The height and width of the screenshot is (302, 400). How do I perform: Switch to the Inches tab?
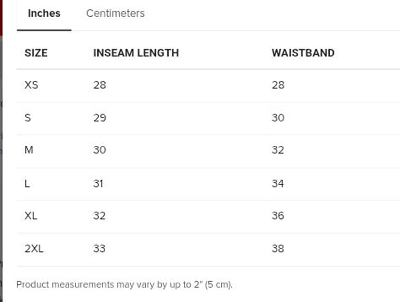(x=44, y=14)
